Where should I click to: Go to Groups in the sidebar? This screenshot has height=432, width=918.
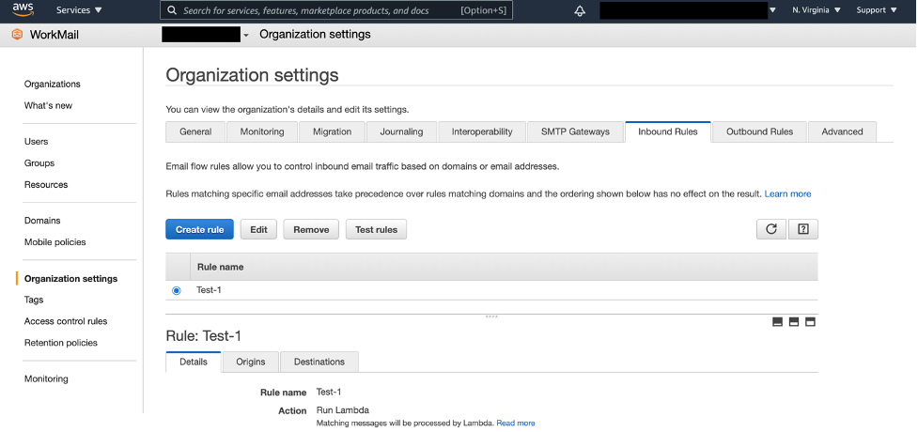pyautogui.click(x=39, y=163)
